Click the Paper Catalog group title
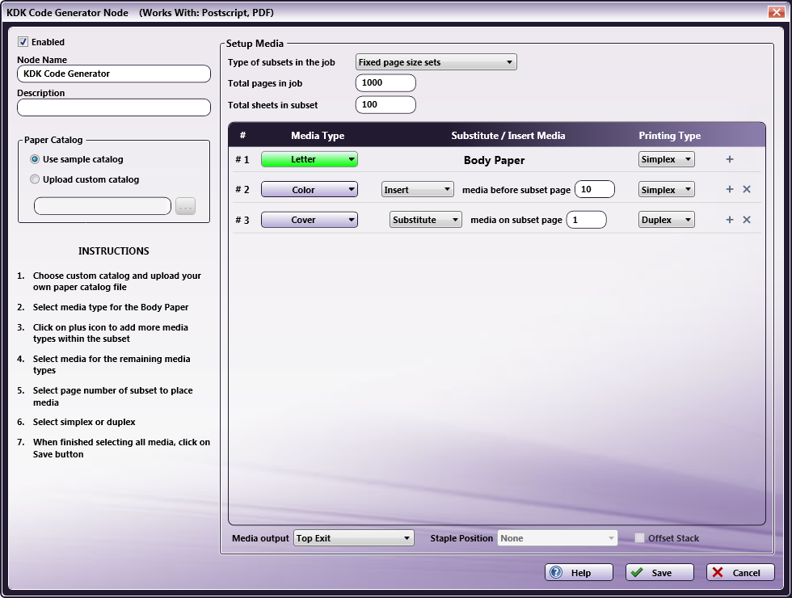This screenshot has height=598, width=792. click(x=53, y=140)
